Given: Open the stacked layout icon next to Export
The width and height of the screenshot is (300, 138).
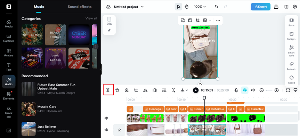Looking at the screenshot, I should click(x=276, y=7).
